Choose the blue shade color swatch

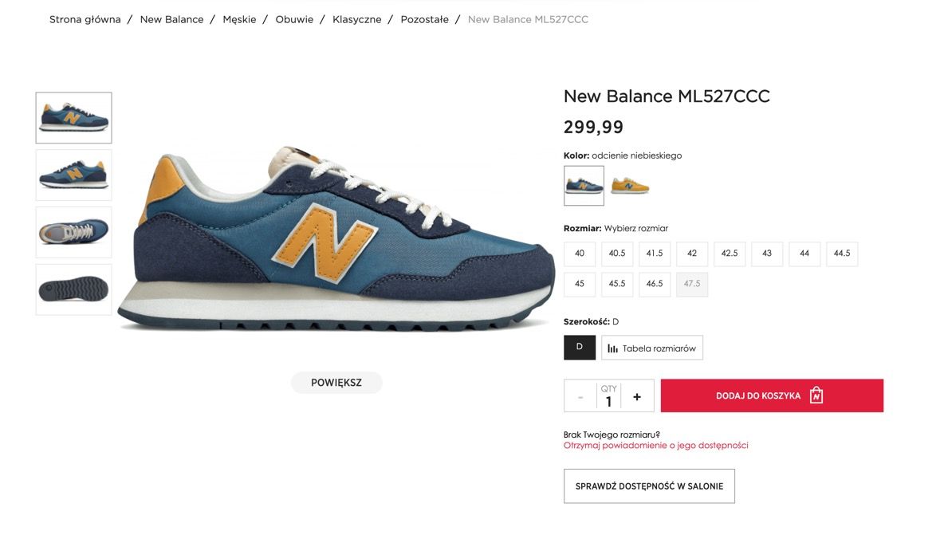[584, 186]
